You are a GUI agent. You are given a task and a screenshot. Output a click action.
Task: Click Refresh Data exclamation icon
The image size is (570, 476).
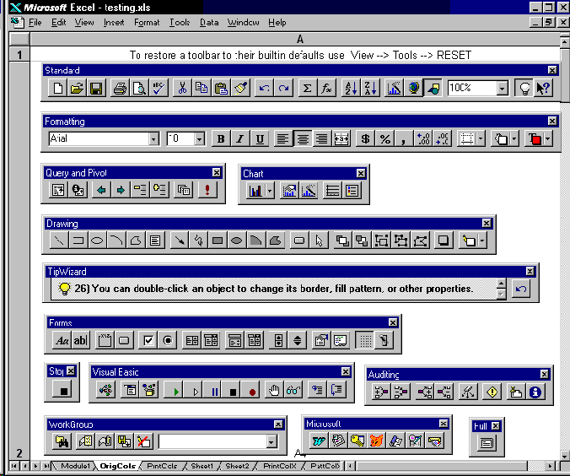click(207, 190)
